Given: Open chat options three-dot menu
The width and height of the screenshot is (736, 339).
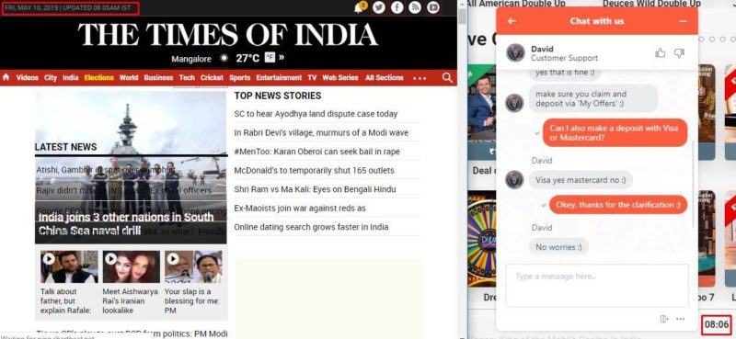Looking at the screenshot, I should 680,319.
